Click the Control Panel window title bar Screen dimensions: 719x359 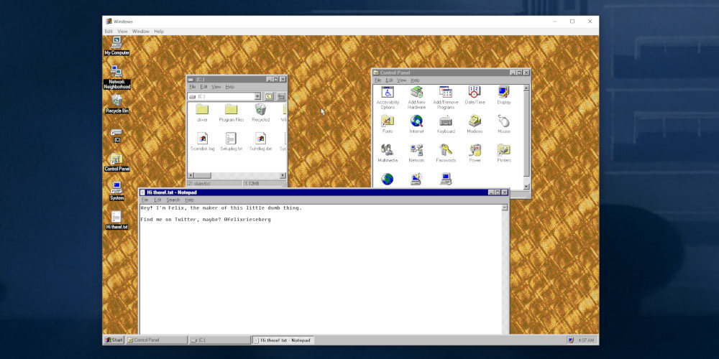[x=451, y=73]
